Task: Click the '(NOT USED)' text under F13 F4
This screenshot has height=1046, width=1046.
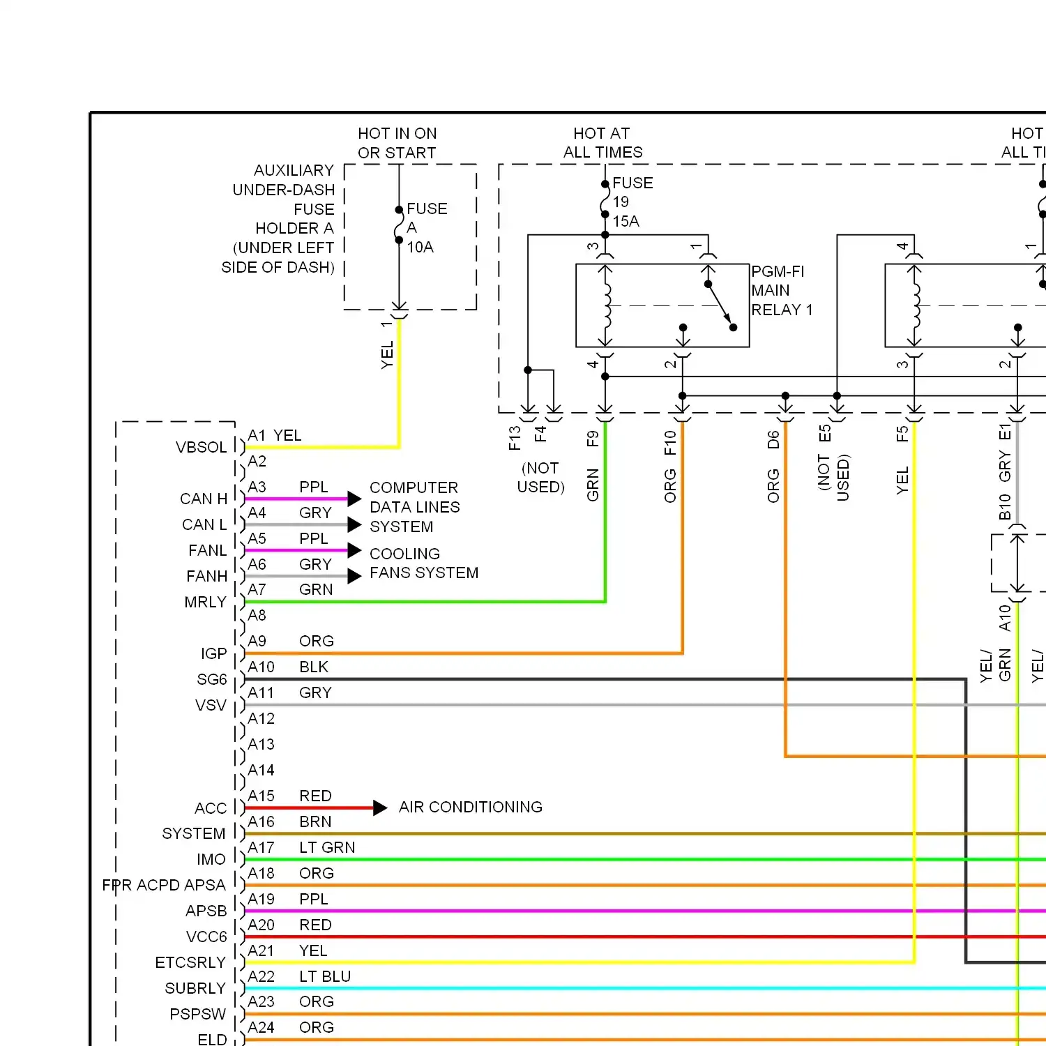Action: (541, 478)
